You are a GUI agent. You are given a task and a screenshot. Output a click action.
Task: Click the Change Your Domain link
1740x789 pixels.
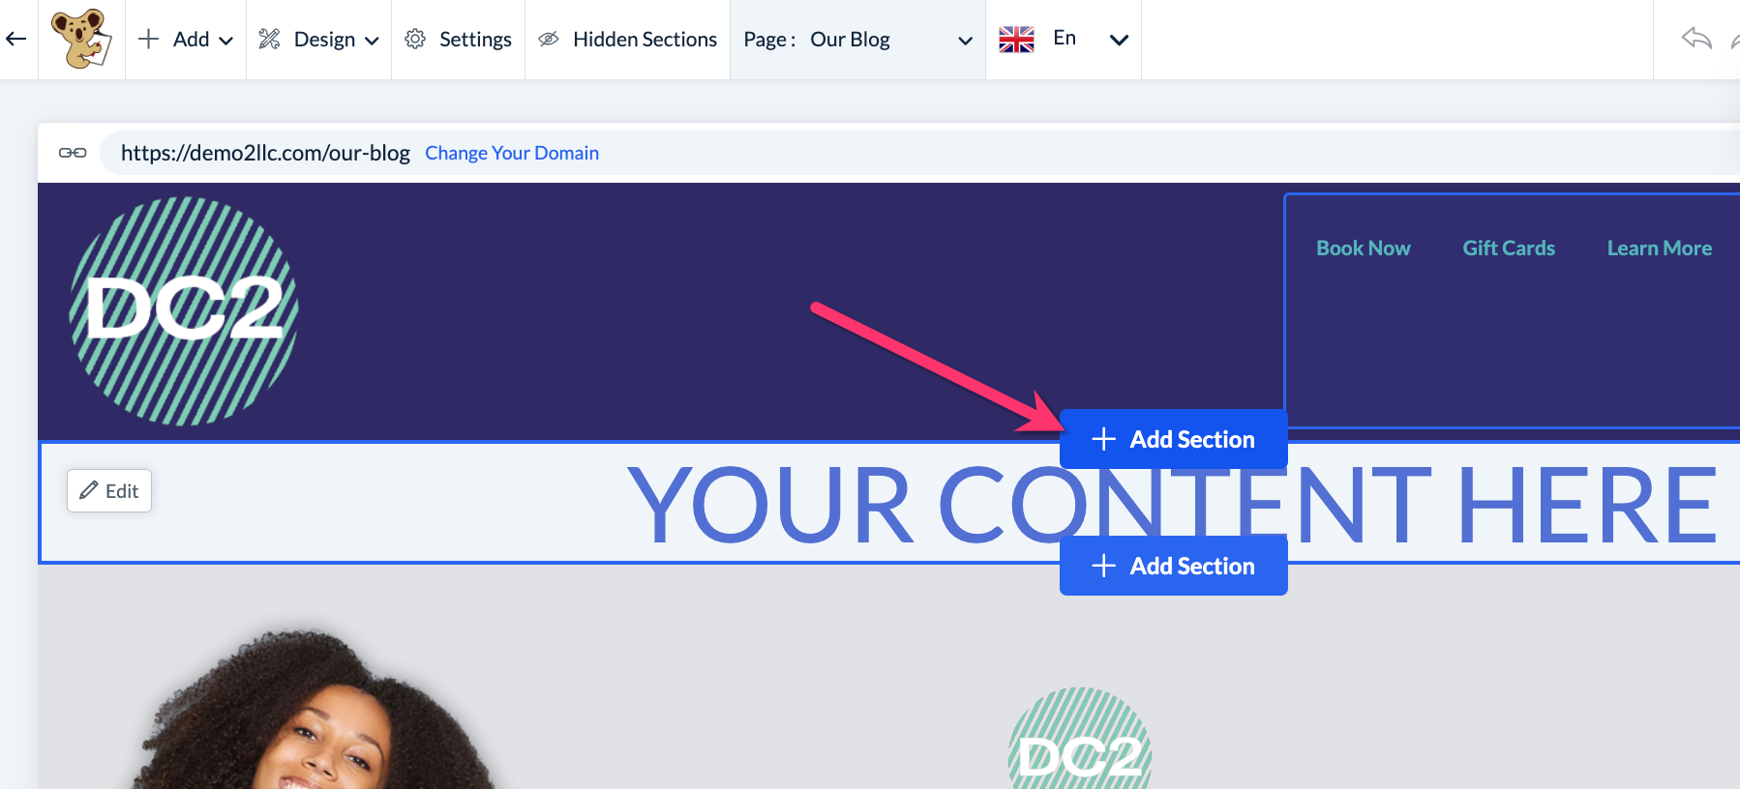coord(512,153)
